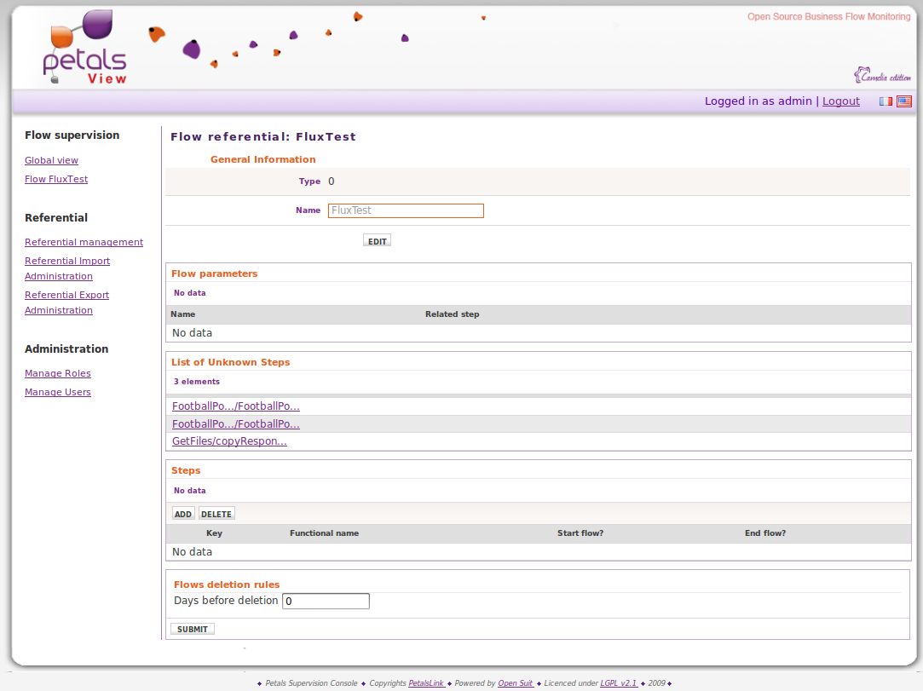923x691 pixels.
Task: Open Manage Roles page
Action: (58, 373)
